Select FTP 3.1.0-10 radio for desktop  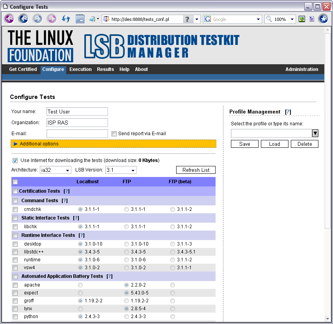point(127,244)
